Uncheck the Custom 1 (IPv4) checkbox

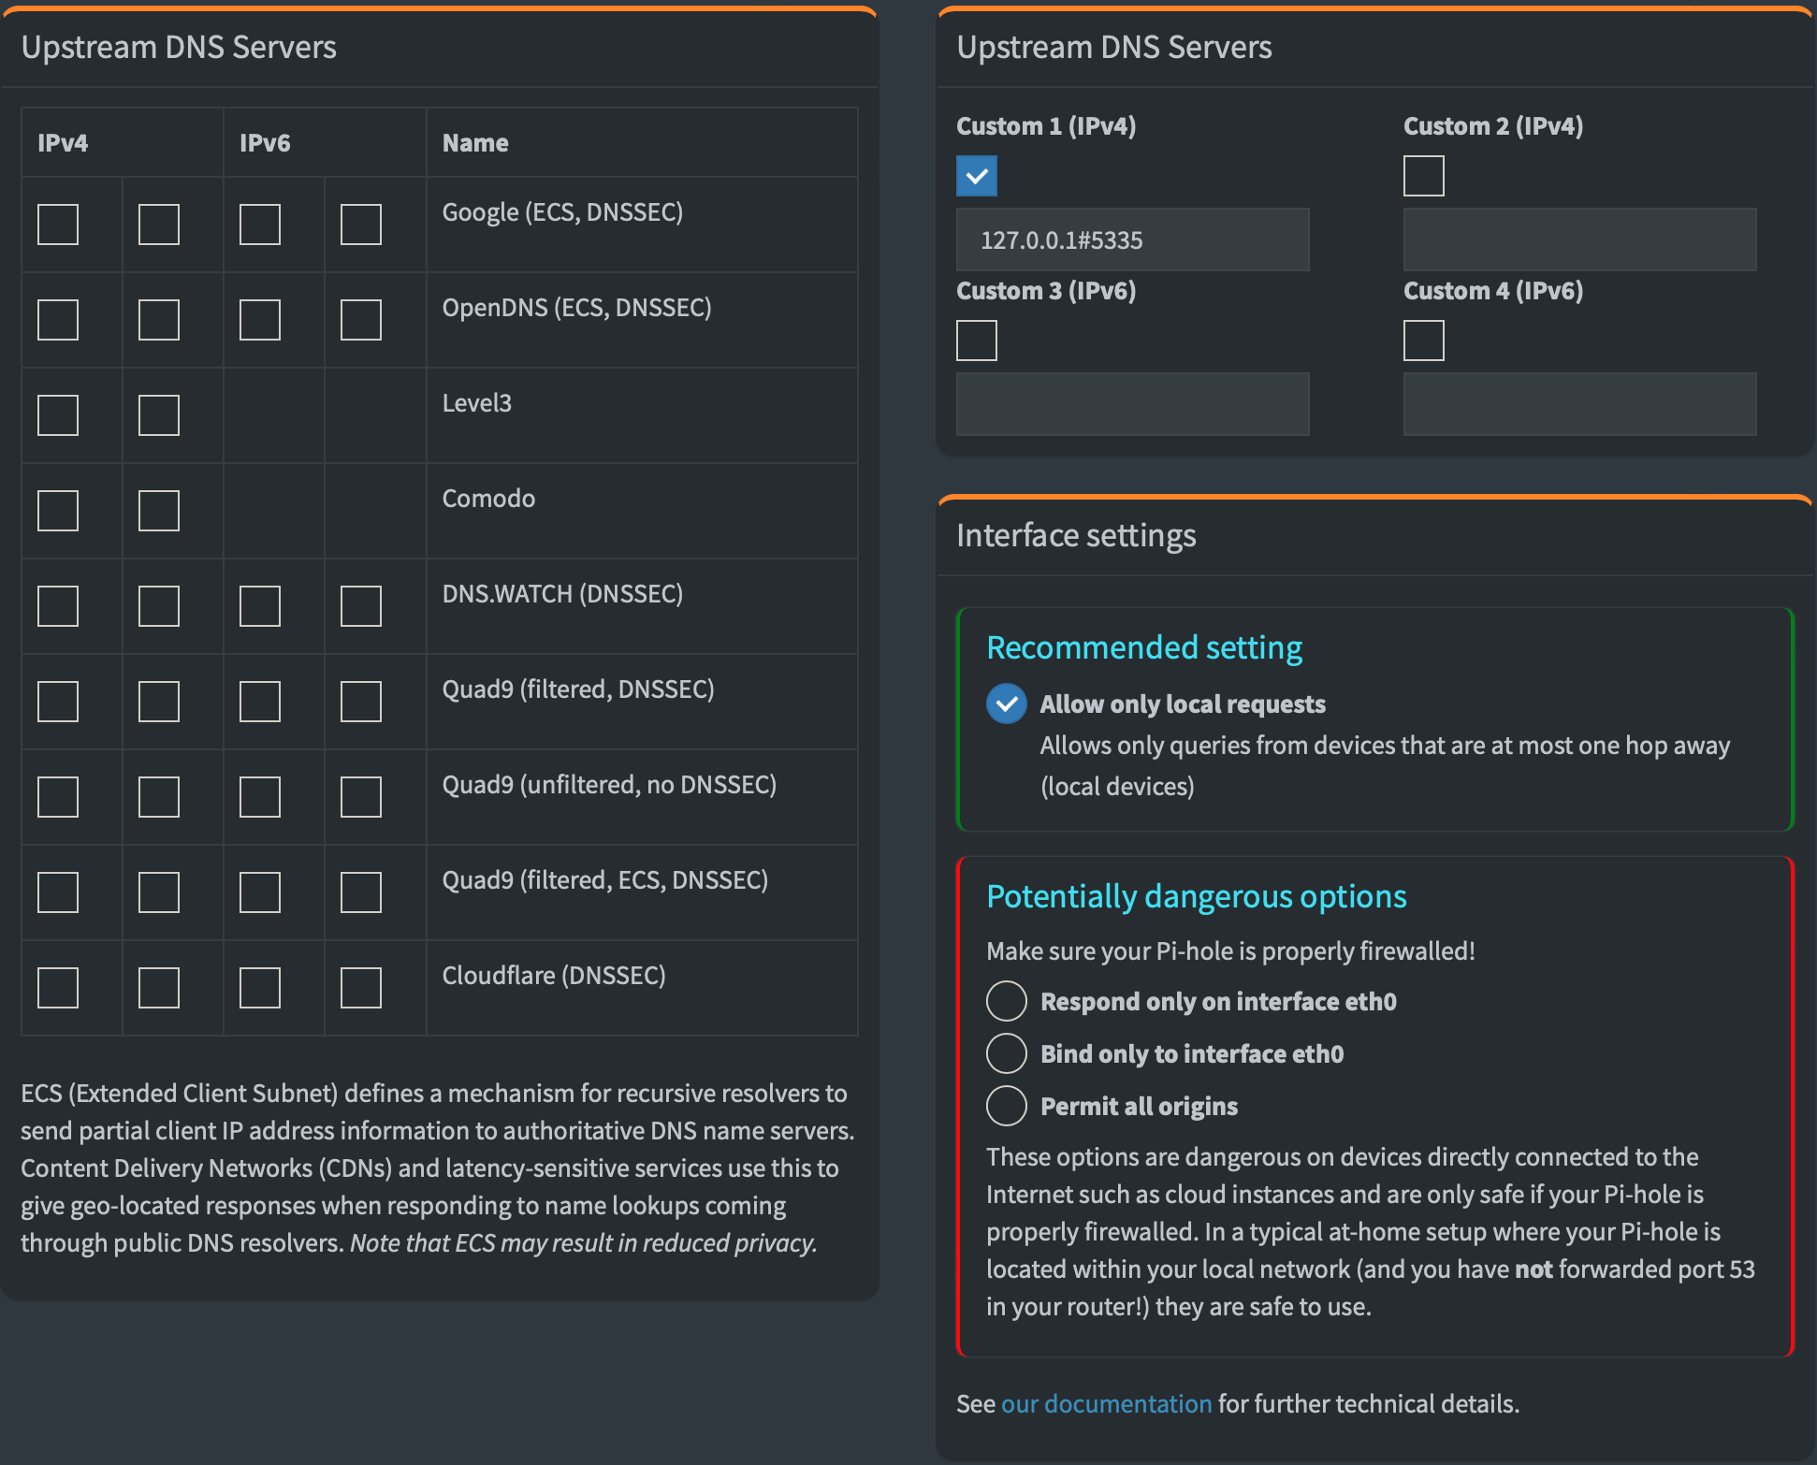pyautogui.click(x=976, y=176)
